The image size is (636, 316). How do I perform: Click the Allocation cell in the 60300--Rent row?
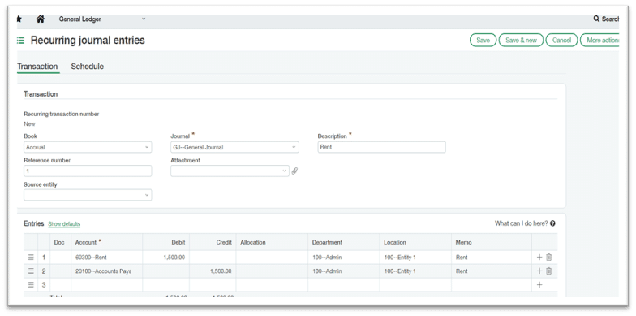tap(272, 257)
